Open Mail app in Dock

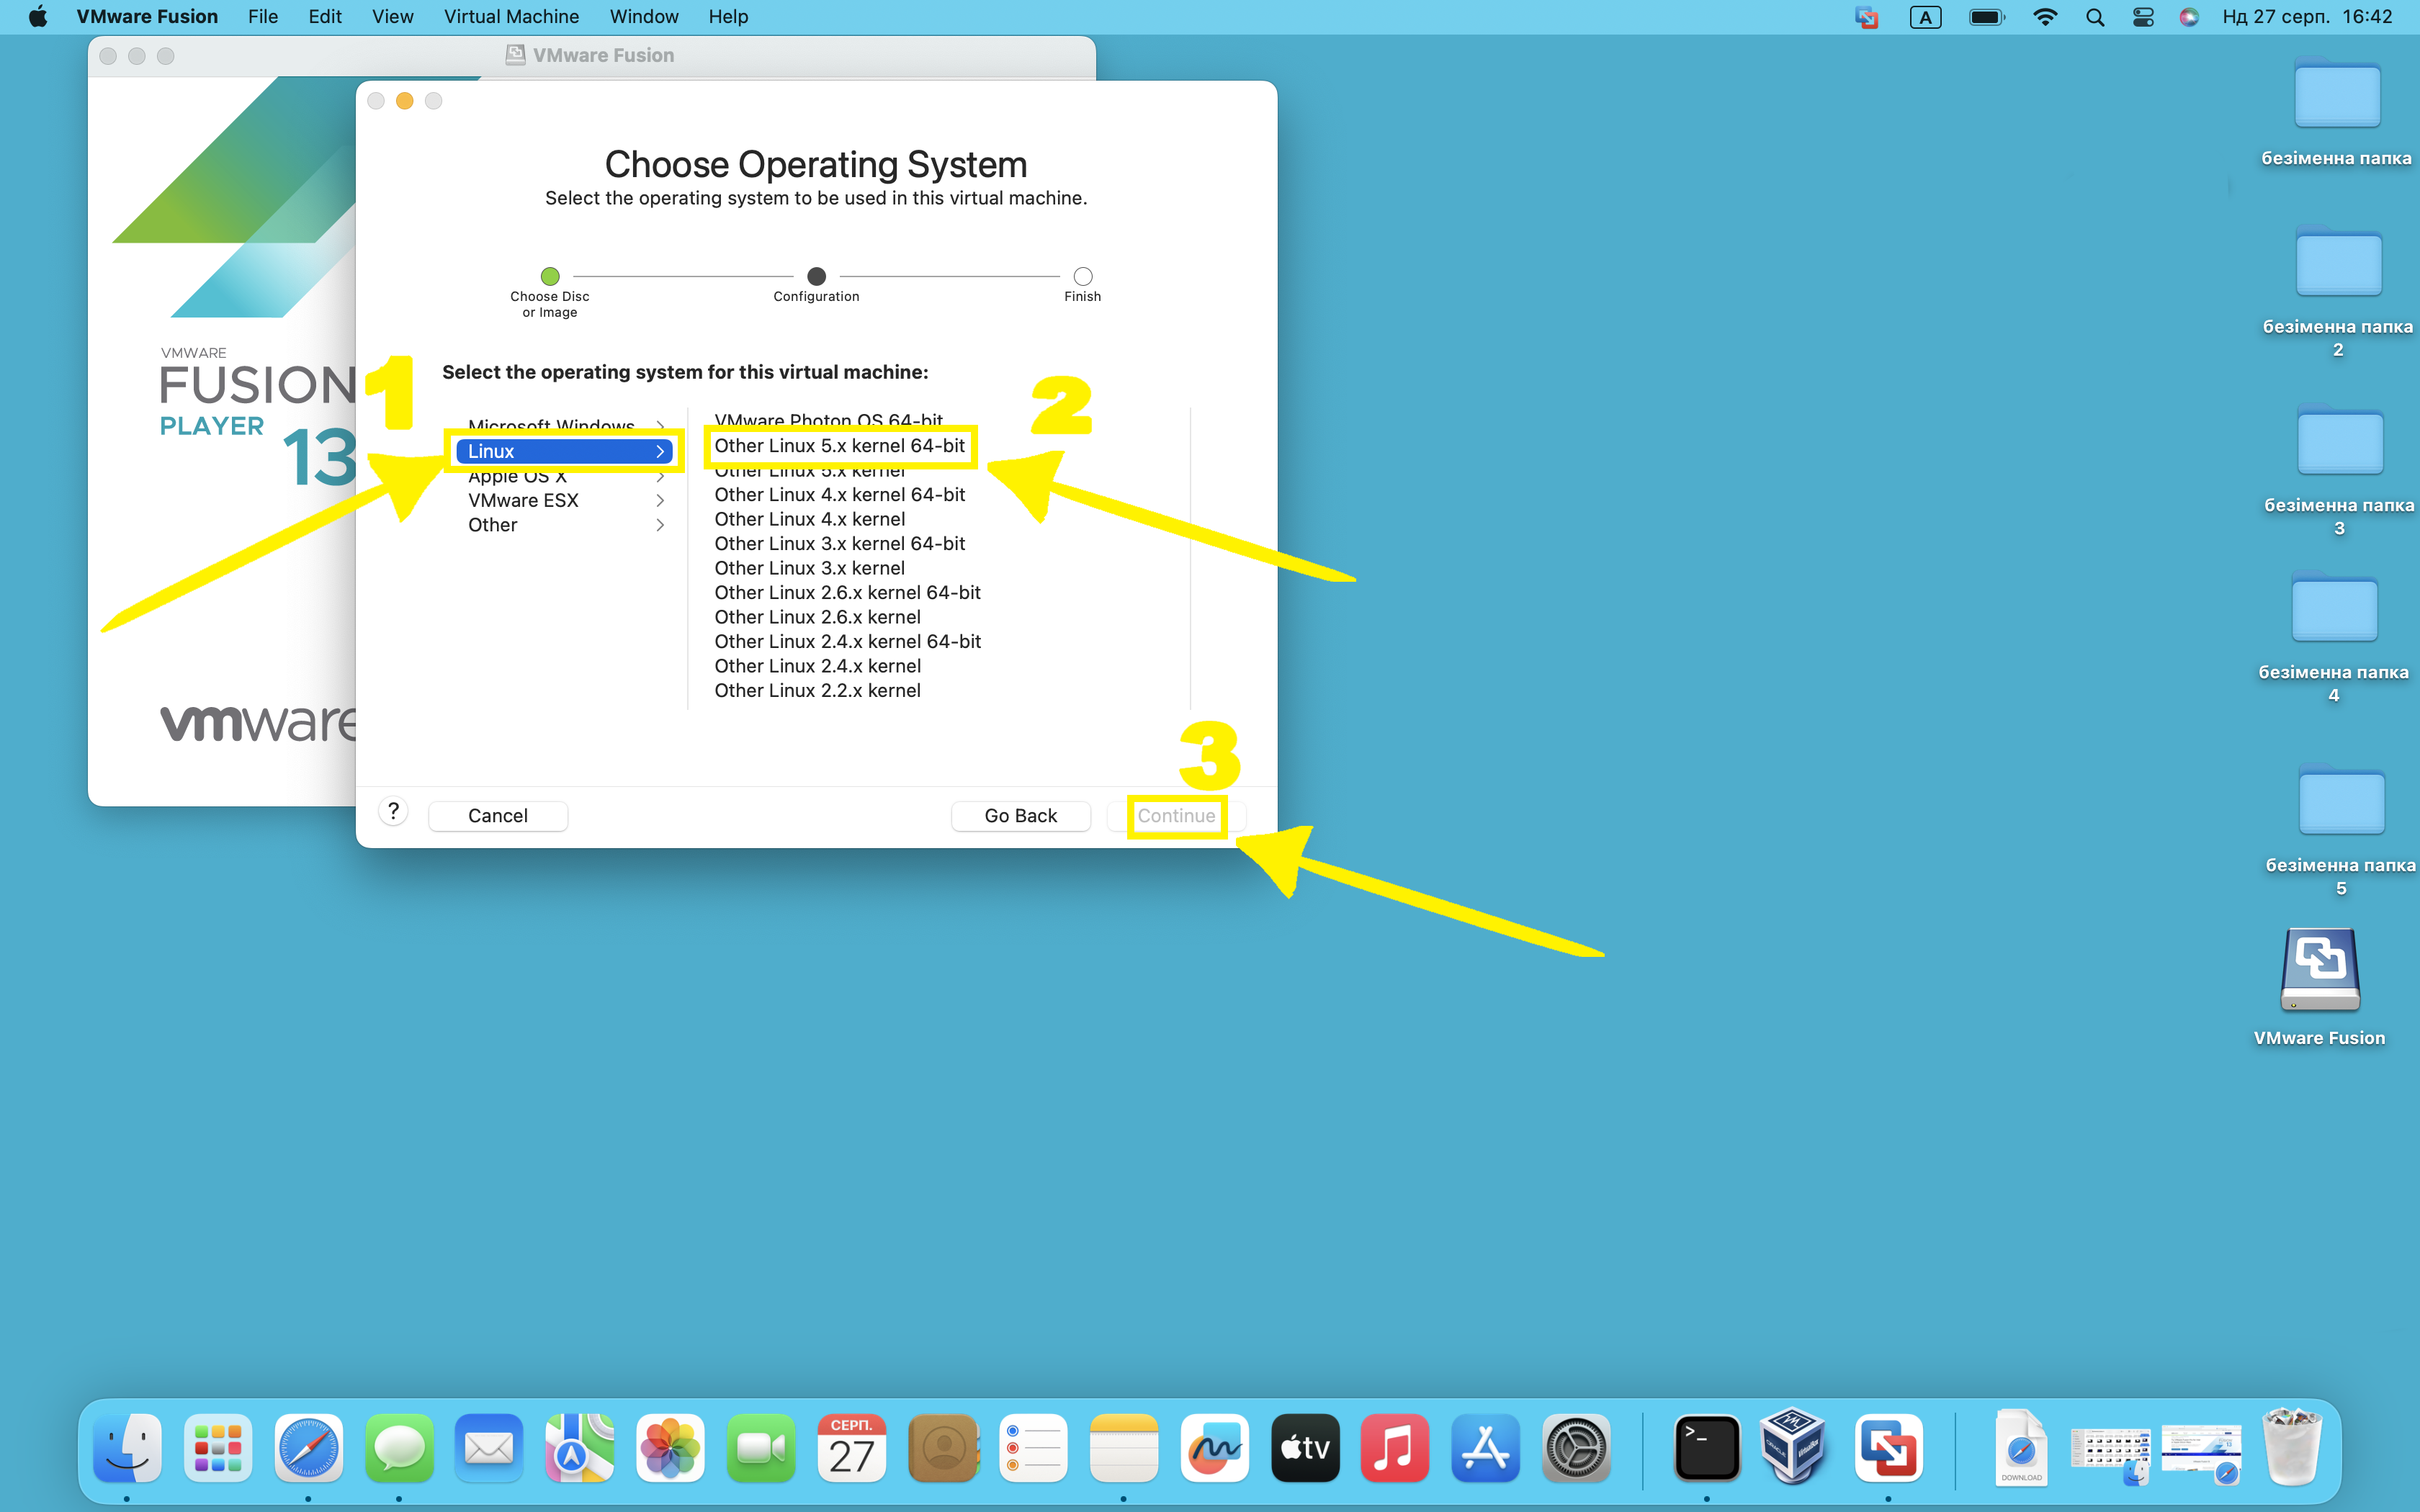489,1447
